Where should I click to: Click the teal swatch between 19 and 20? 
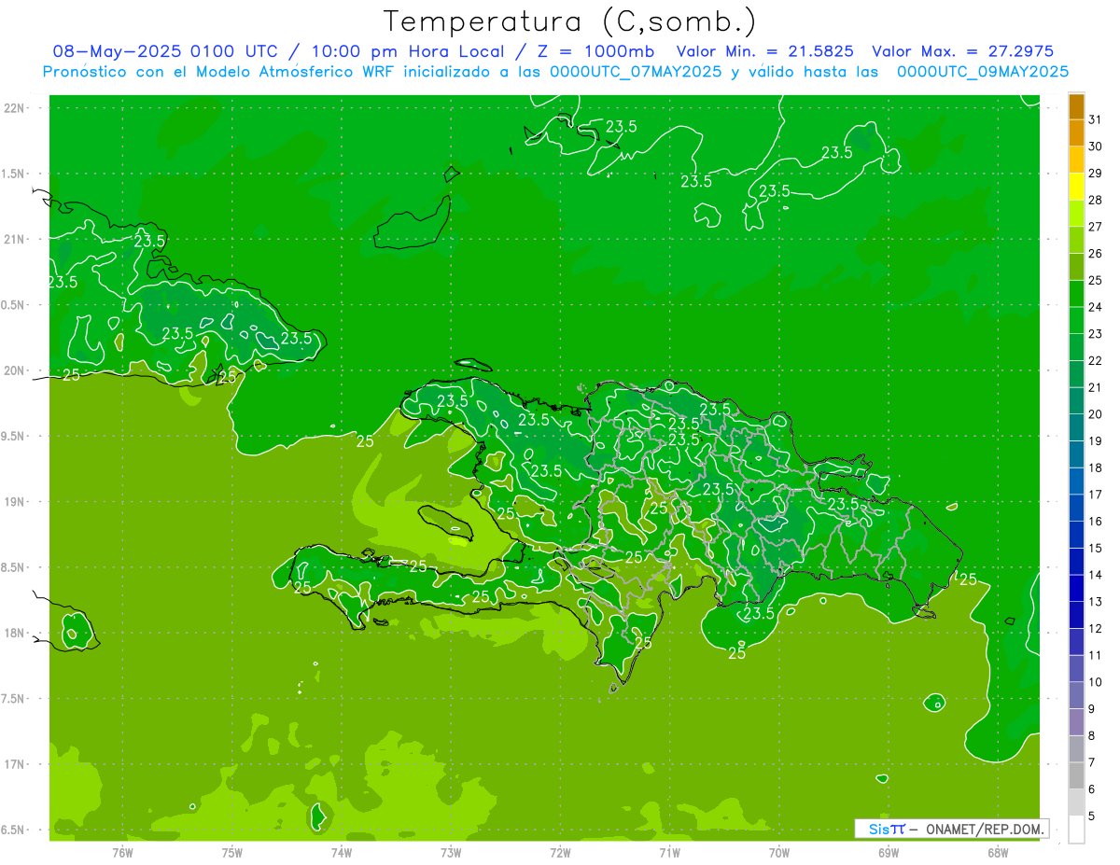click(x=1076, y=427)
